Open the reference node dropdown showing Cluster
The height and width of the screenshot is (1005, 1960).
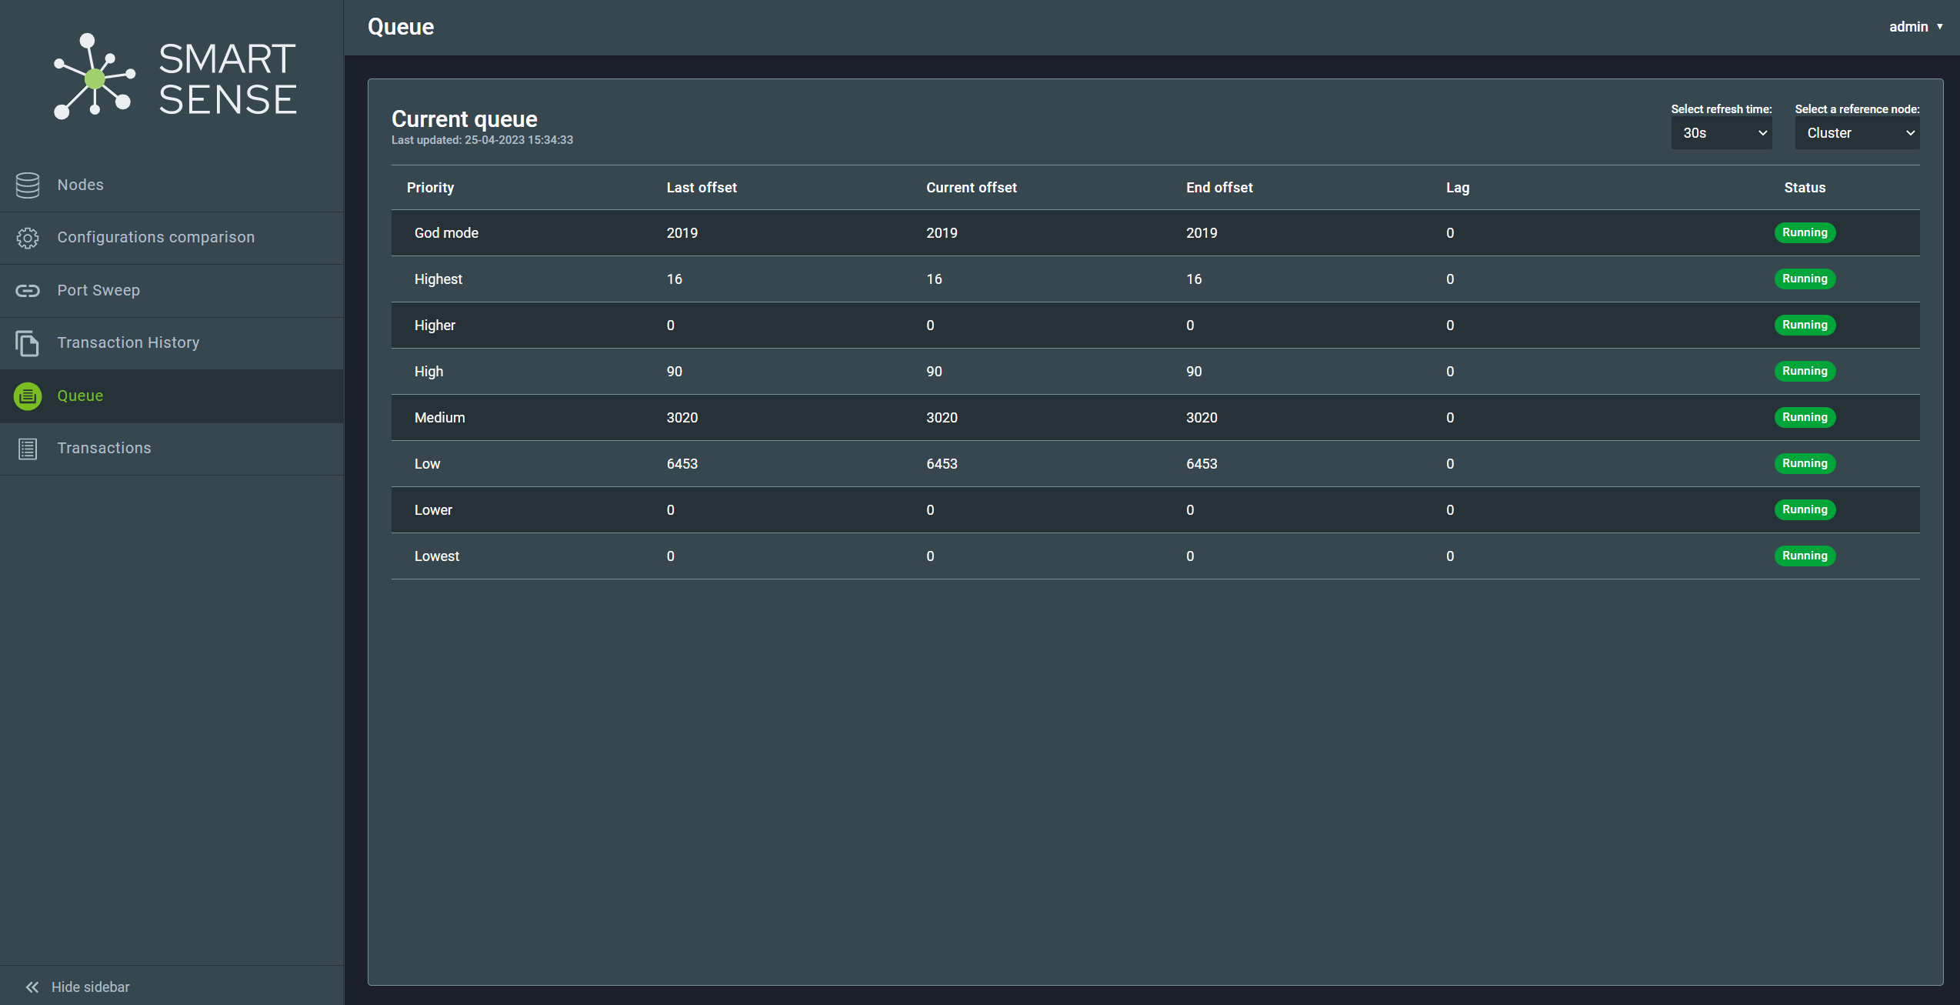pos(1857,133)
